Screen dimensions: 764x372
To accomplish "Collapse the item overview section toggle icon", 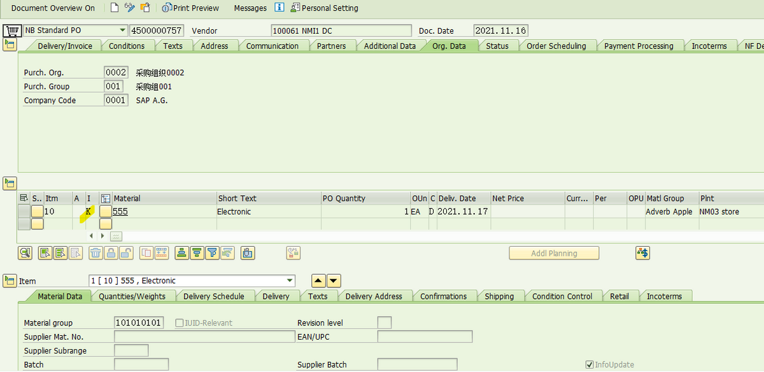I will 10,184.
